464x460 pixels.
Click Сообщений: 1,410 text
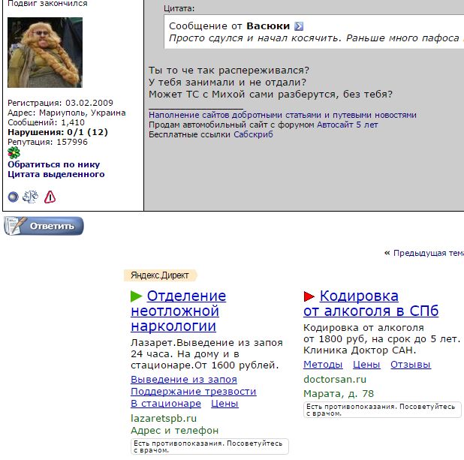point(46,122)
